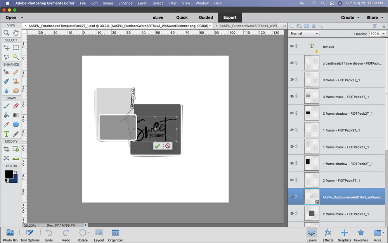This screenshot has width=388, height=243.
Task: Open the Layers panel options menu
Action: [383, 26]
